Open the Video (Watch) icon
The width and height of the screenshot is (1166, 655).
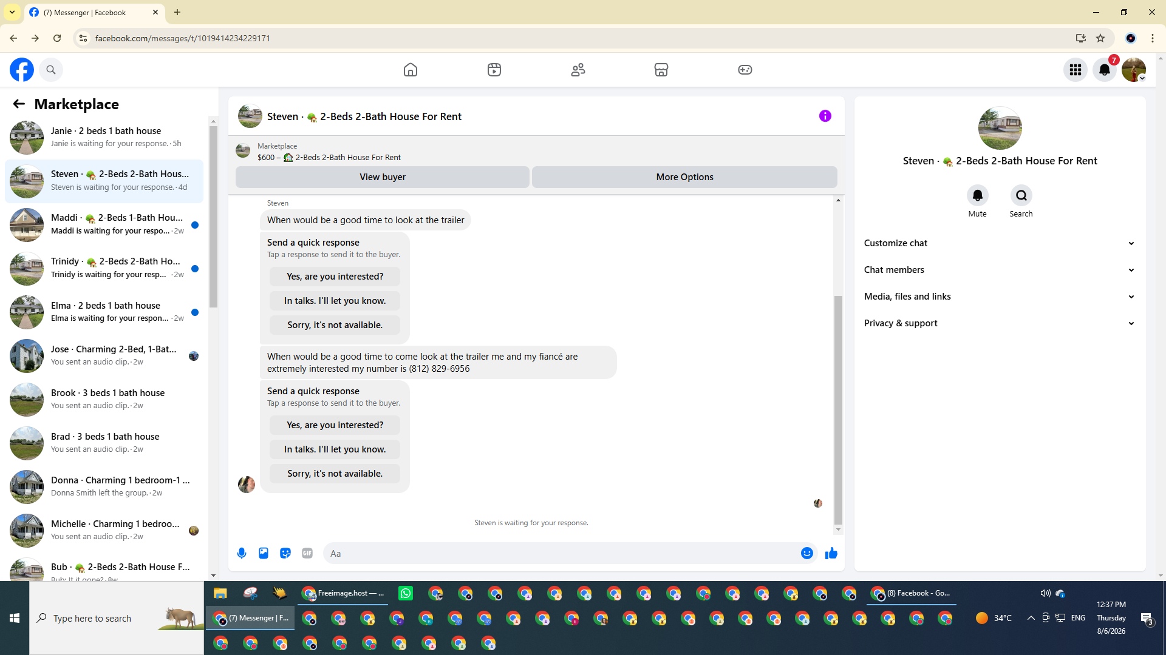click(x=494, y=70)
